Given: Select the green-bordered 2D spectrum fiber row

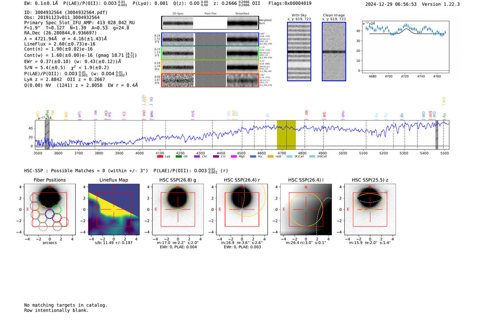Looking at the screenshot, I should (x=210, y=53).
